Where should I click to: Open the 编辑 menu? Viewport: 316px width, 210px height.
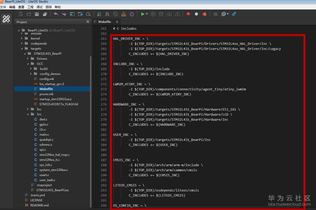tap(12, 7)
